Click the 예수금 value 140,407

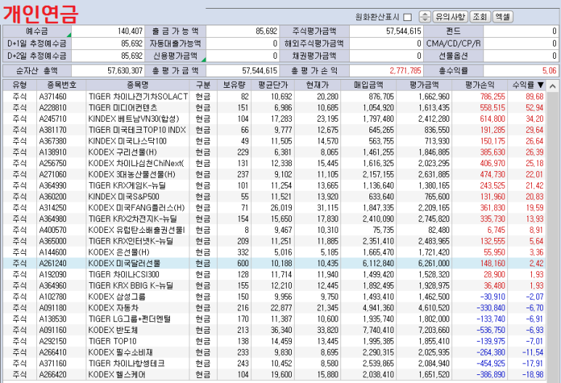[x=130, y=31]
